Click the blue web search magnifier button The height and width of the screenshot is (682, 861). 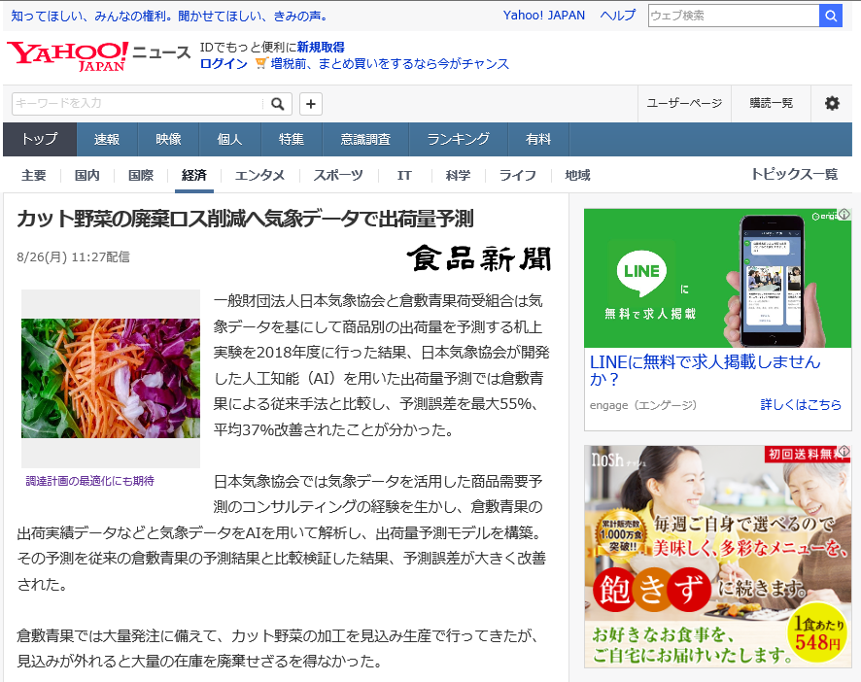tap(831, 16)
